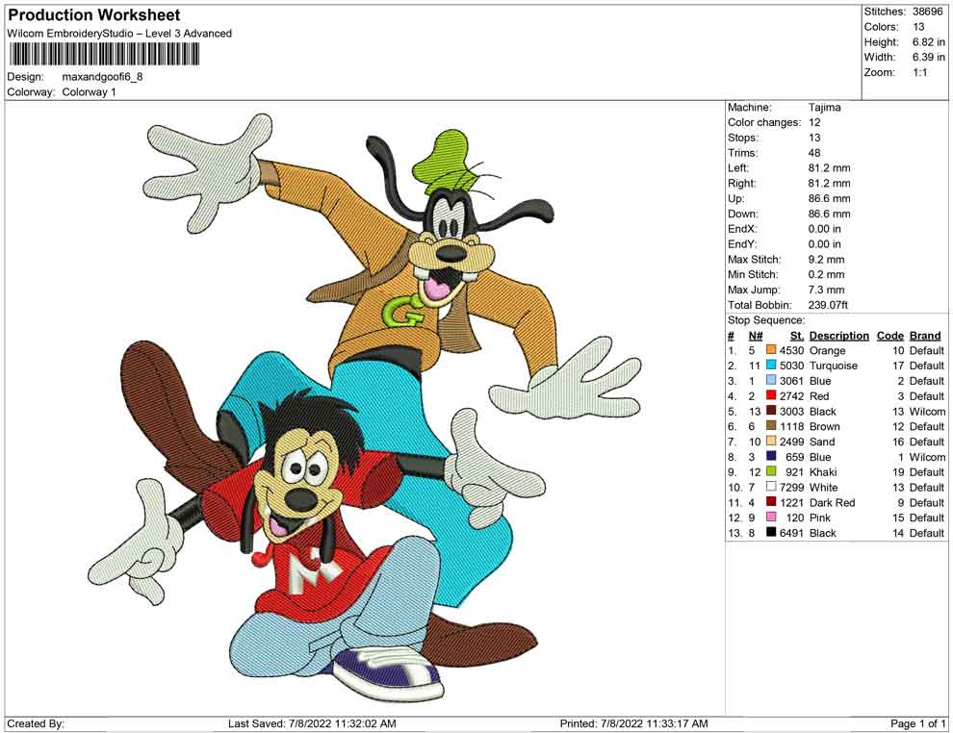
Task: Select the Khaki thread color swatch
Action: 771,471
